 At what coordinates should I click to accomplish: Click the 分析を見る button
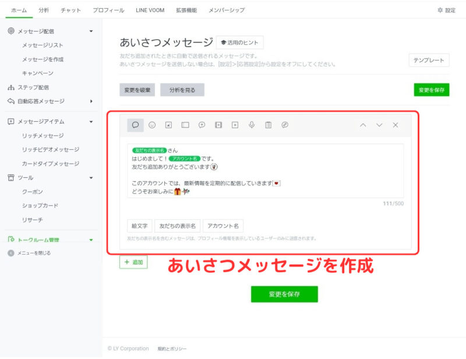pyautogui.click(x=182, y=90)
